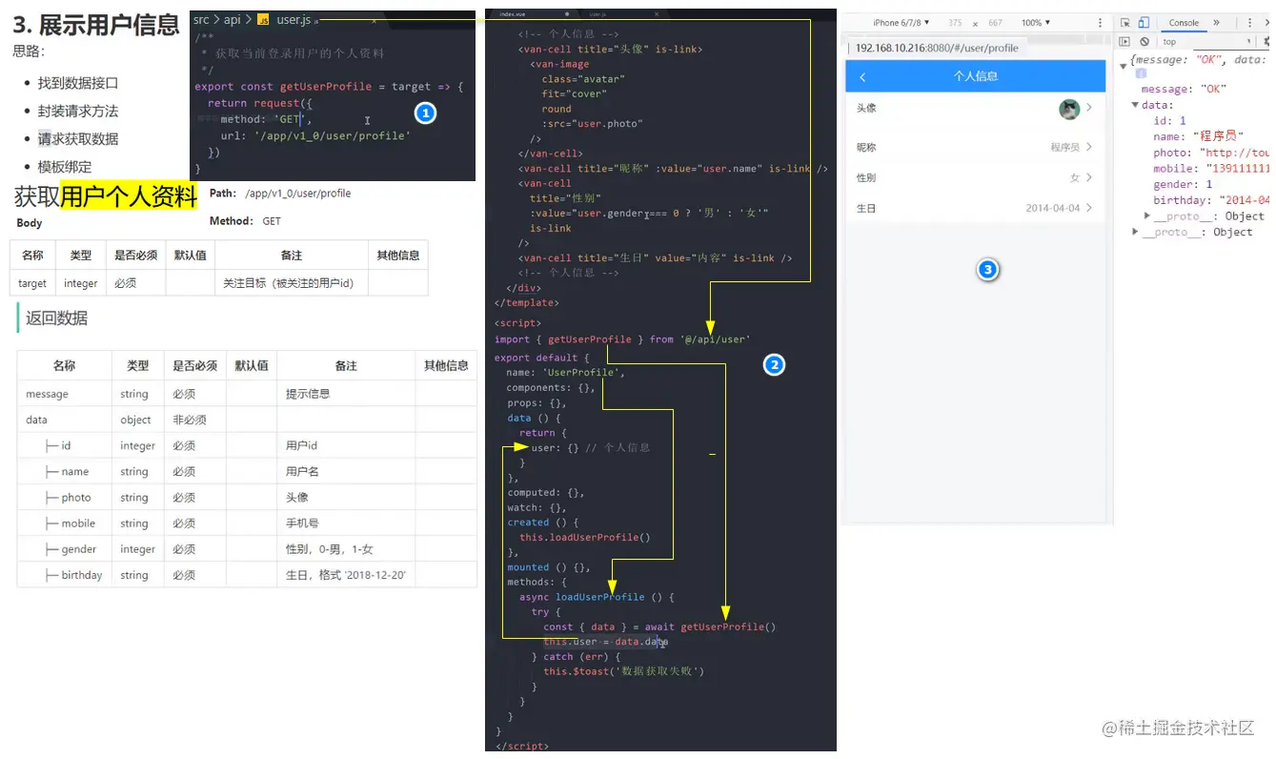Click the back arrow in 个人信息 header
Viewport: 1276px width, 759px height.
[x=863, y=77]
